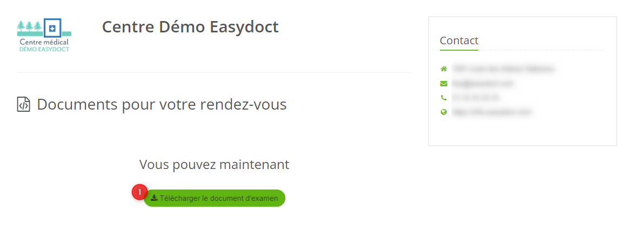Click the blue medical cross in logo
The image size is (628, 230).
(x=52, y=28)
